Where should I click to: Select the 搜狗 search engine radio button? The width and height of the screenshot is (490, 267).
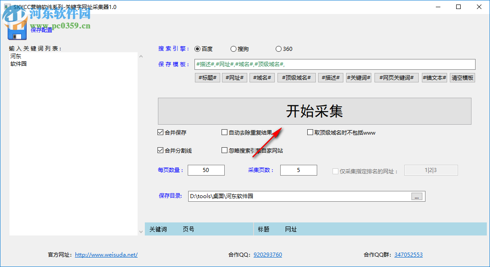[x=233, y=49]
